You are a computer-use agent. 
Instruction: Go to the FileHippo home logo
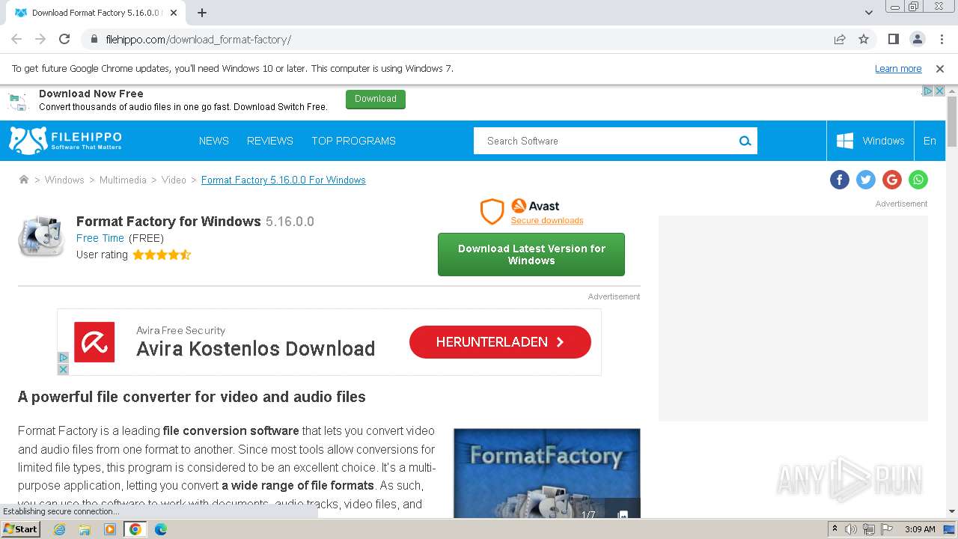65,141
